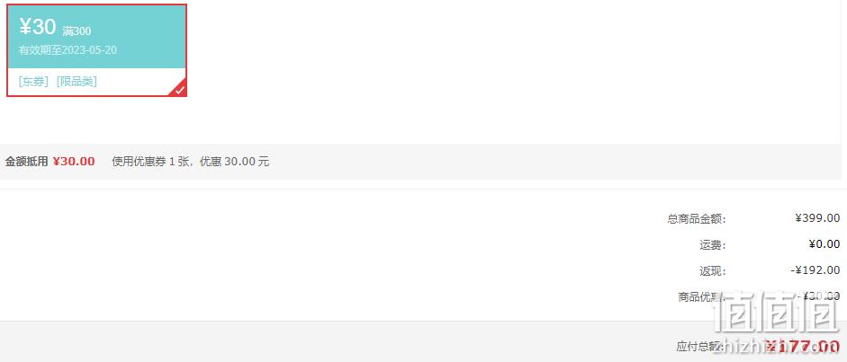This screenshot has width=847, height=362.
Task: Click the ¥399.00 total goods amount
Action: tap(818, 217)
